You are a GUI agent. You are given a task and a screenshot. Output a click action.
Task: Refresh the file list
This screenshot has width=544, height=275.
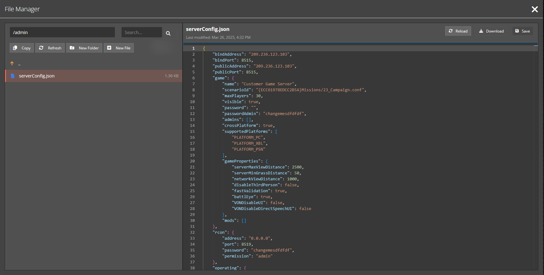click(x=50, y=48)
